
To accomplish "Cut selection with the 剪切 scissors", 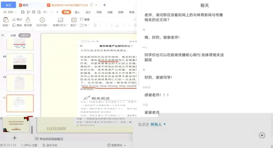I will coord(17,19).
